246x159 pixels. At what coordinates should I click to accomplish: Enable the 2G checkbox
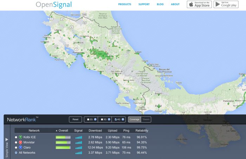88,119
